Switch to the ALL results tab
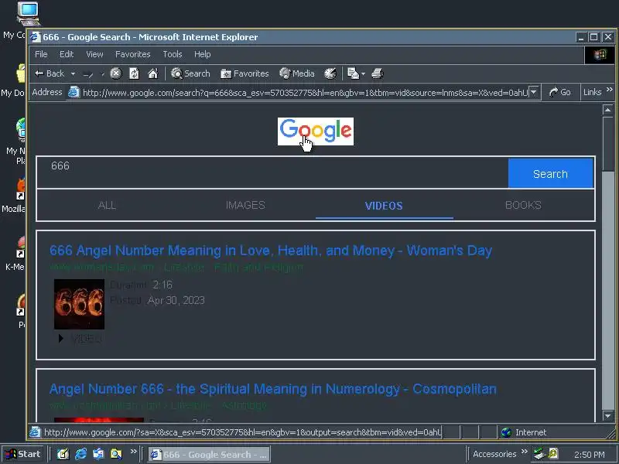Image resolution: width=619 pixels, height=464 pixels. pos(107,205)
